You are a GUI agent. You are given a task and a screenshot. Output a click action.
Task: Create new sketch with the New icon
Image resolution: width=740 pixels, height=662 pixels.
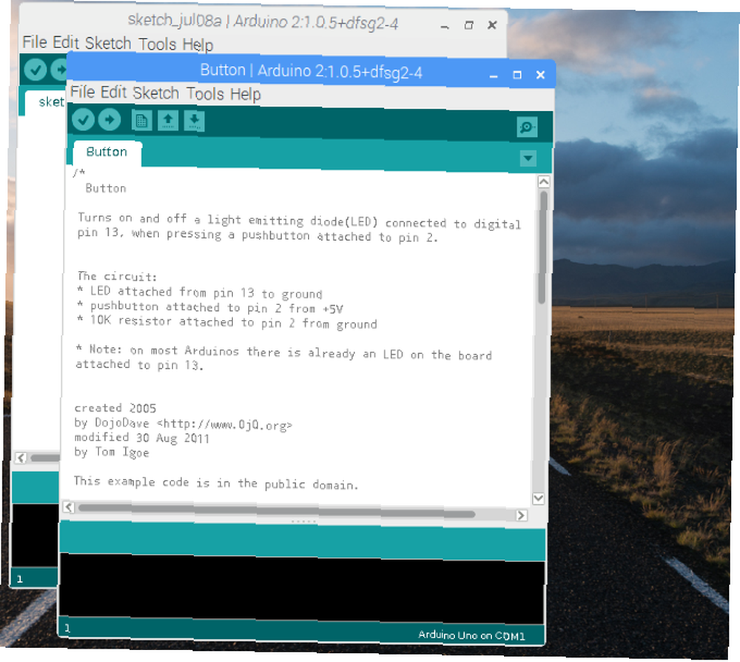[x=141, y=121]
